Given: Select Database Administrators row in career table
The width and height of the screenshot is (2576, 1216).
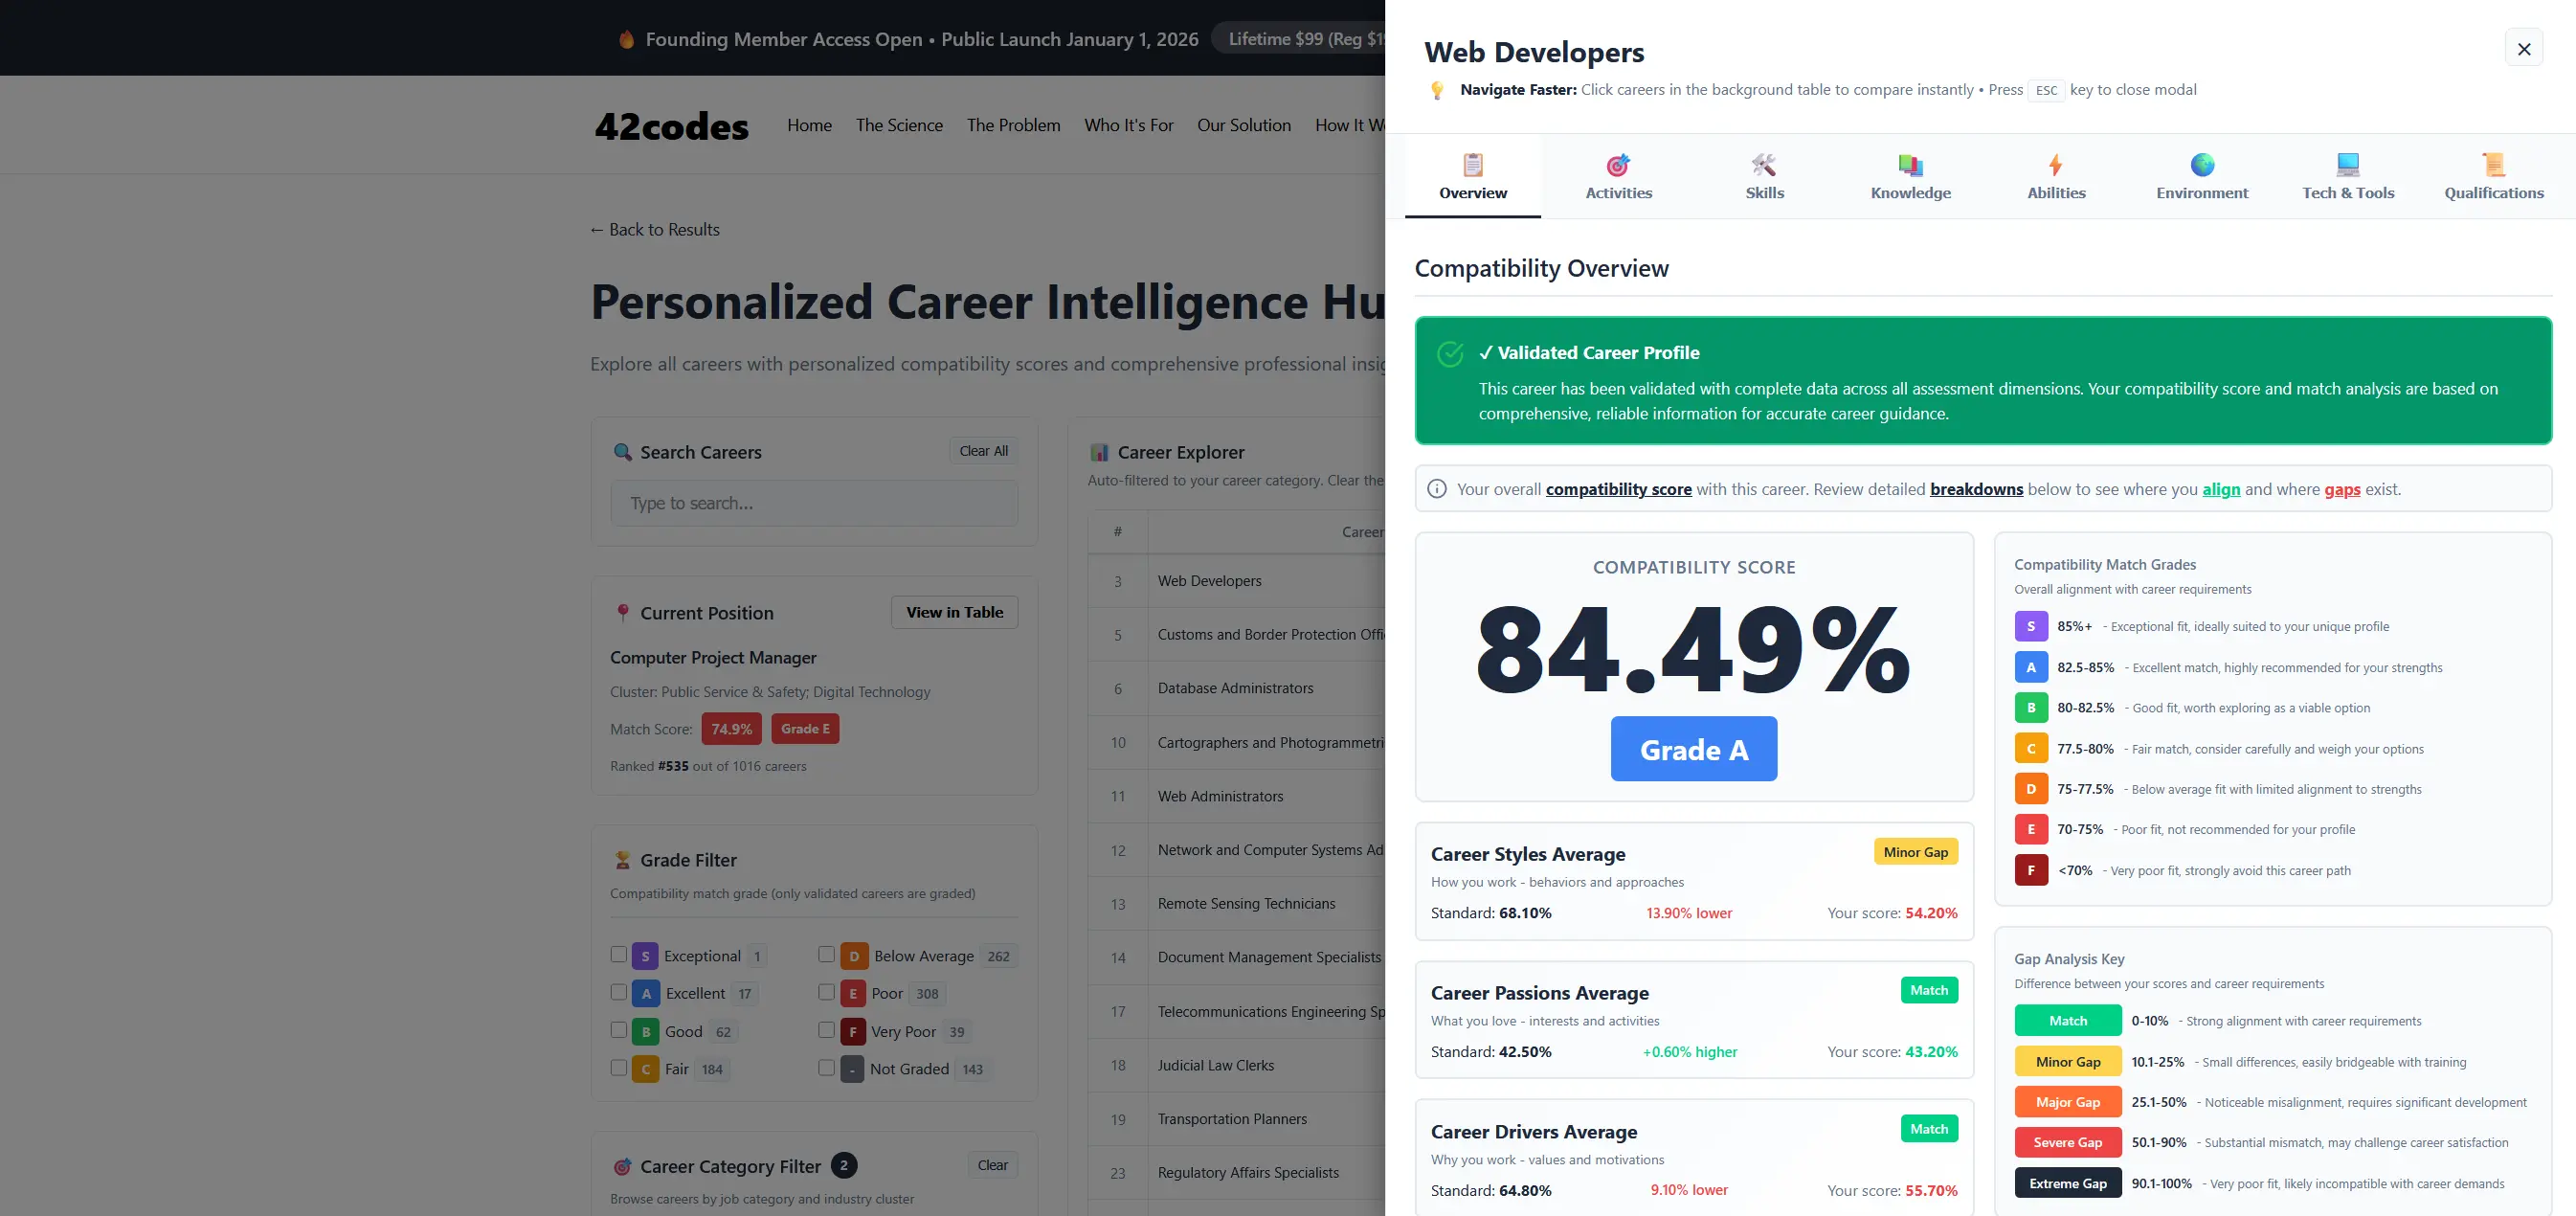Looking at the screenshot, I should pyautogui.click(x=1235, y=688).
